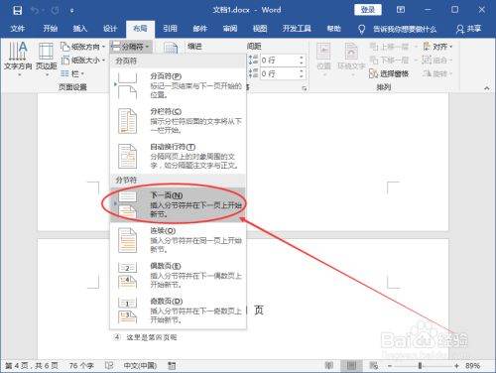
Task: Click the spacing after 0 行 field
Action: (x=279, y=73)
